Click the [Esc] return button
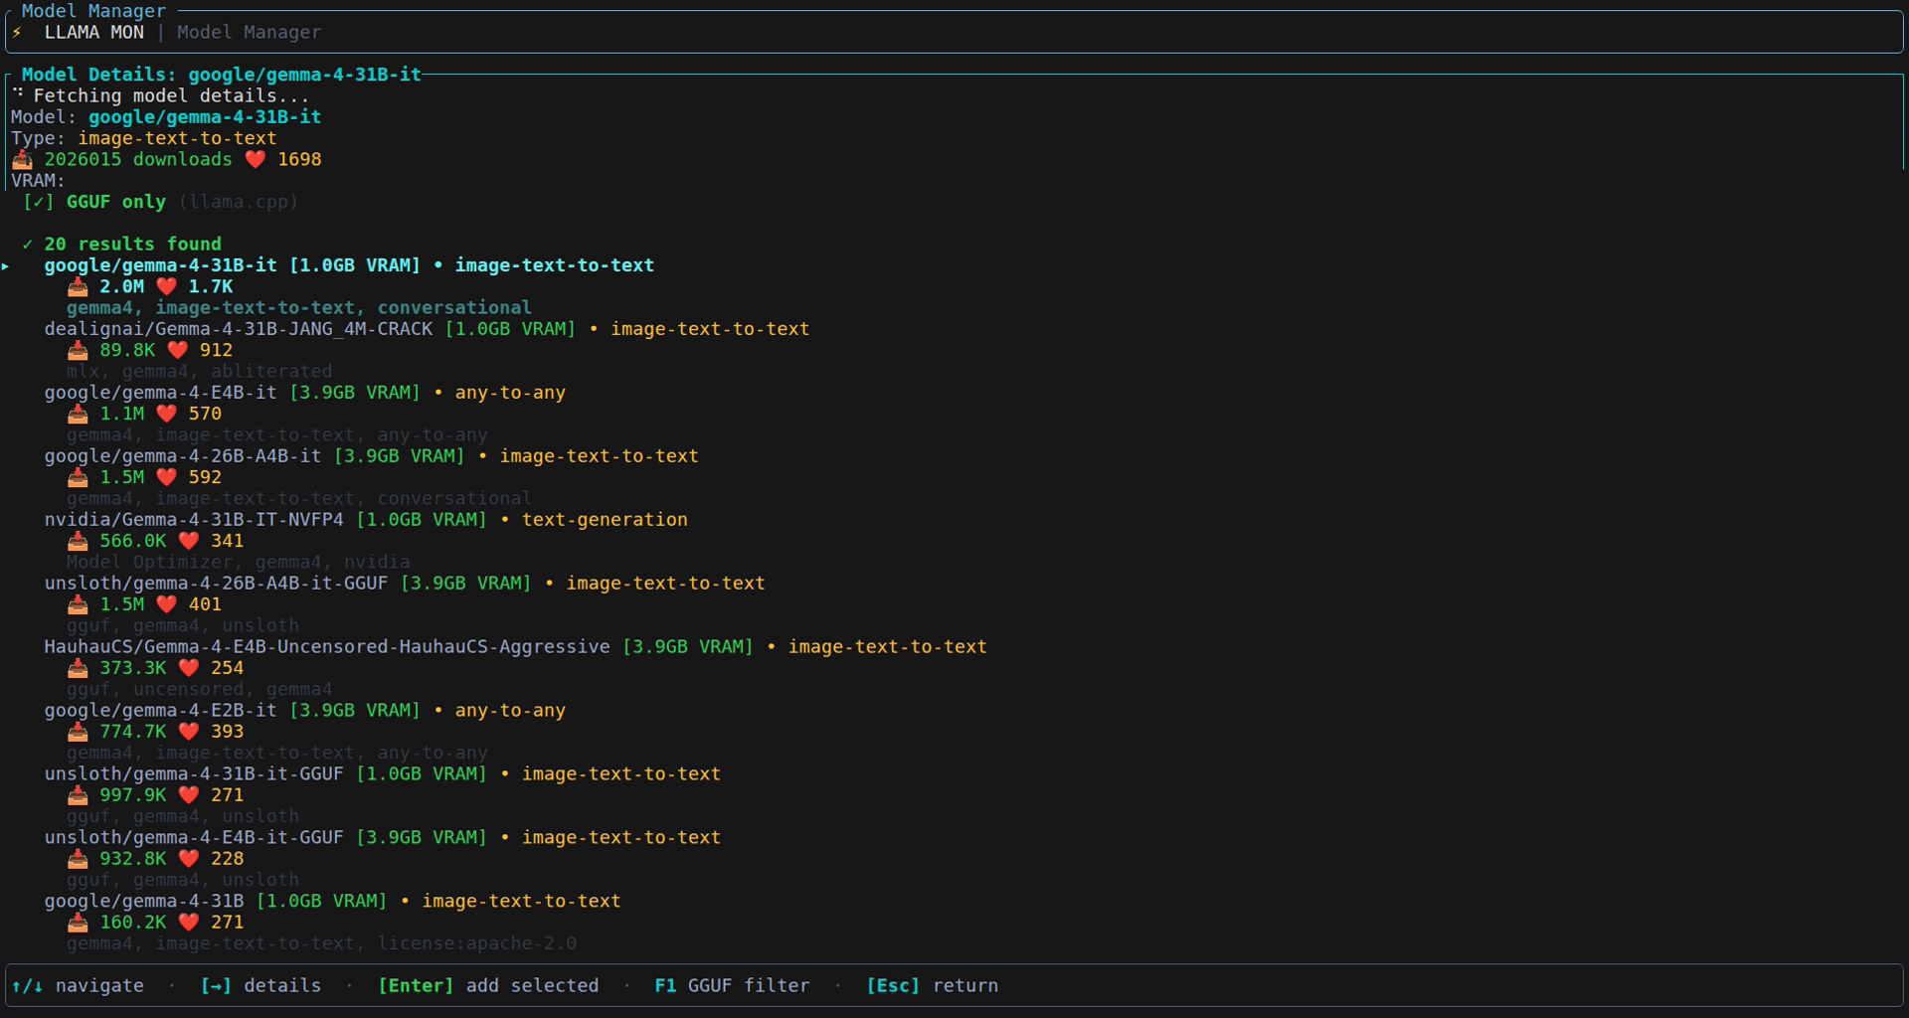The image size is (1909, 1018). [932, 986]
